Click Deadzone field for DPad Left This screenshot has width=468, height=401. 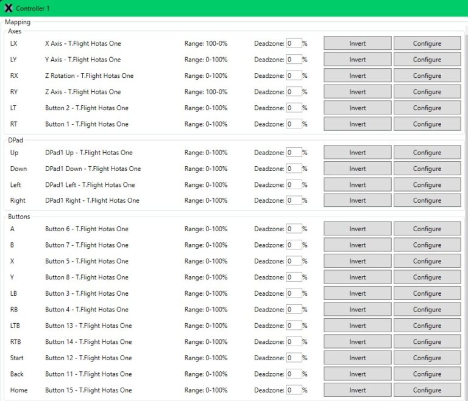(294, 185)
